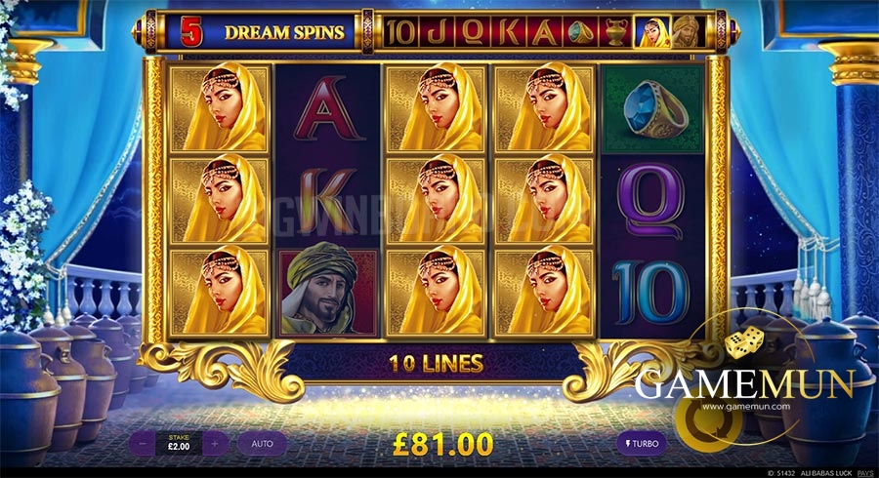Click the blue 10 symbol on reel five

click(x=652, y=293)
